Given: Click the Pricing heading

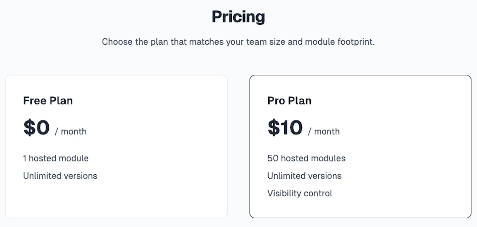Looking at the screenshot, I should [x=238, y=17].
